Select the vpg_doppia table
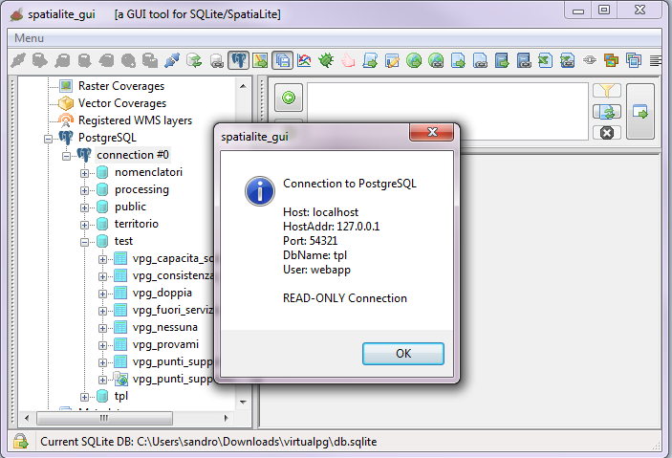This screenshot has height=458, width=672. pyautogui.click(x=162, y=293)
